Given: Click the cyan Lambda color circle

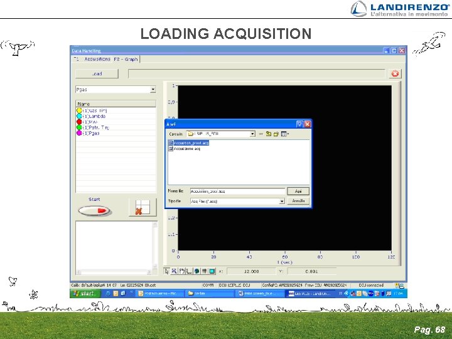Looking at the screenshot, I should coord(79,116).
